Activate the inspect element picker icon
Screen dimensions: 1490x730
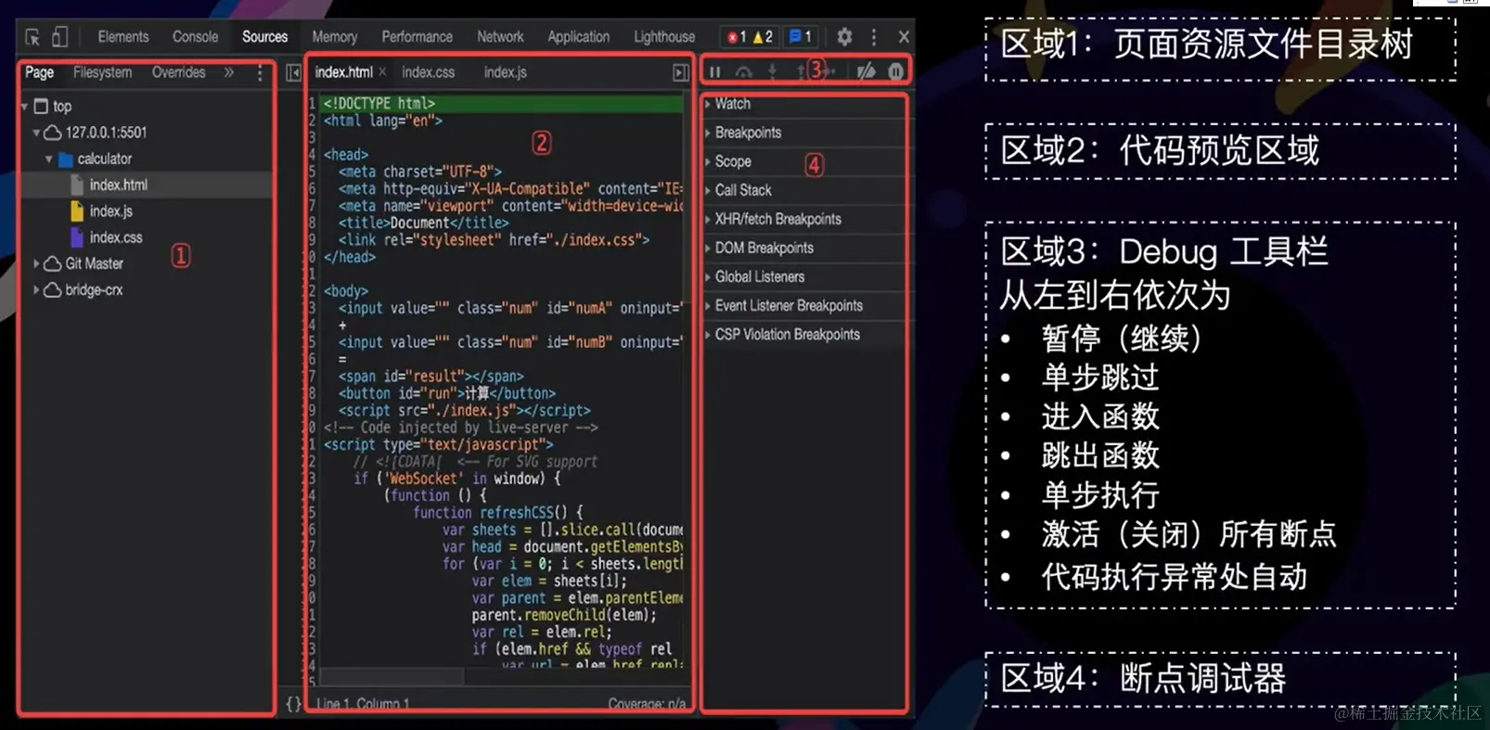pos(32,37)
